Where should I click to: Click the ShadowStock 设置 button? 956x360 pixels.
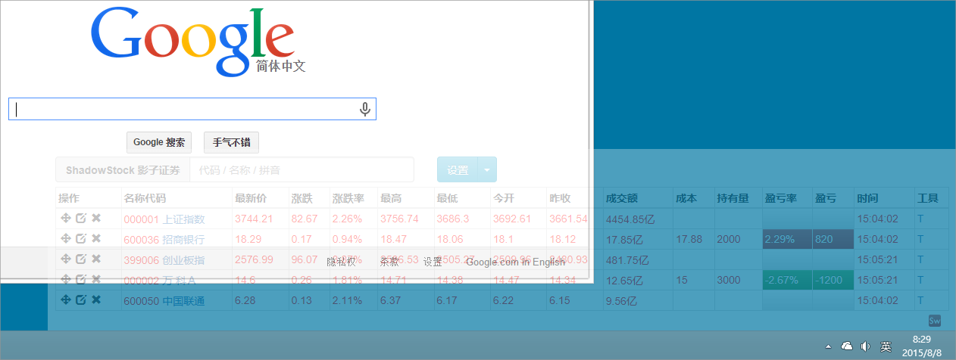458,170
